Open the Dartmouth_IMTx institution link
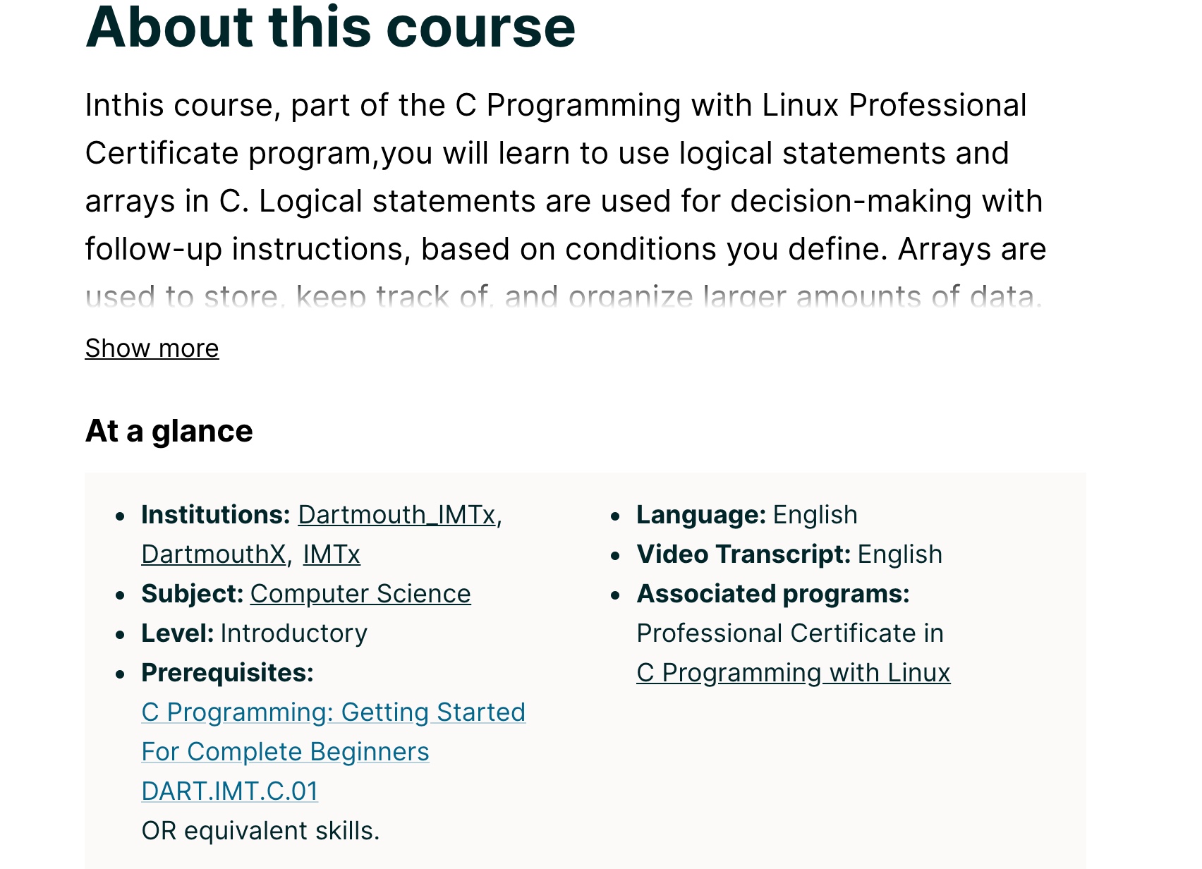 (x=397, y=515)
